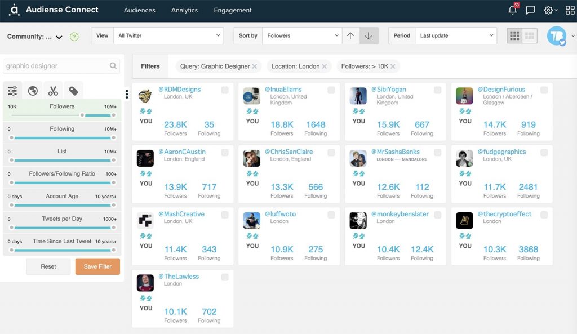Viewport: 577px width, 334px height.
Task: Click the Reset button
Action: [48, 266]
